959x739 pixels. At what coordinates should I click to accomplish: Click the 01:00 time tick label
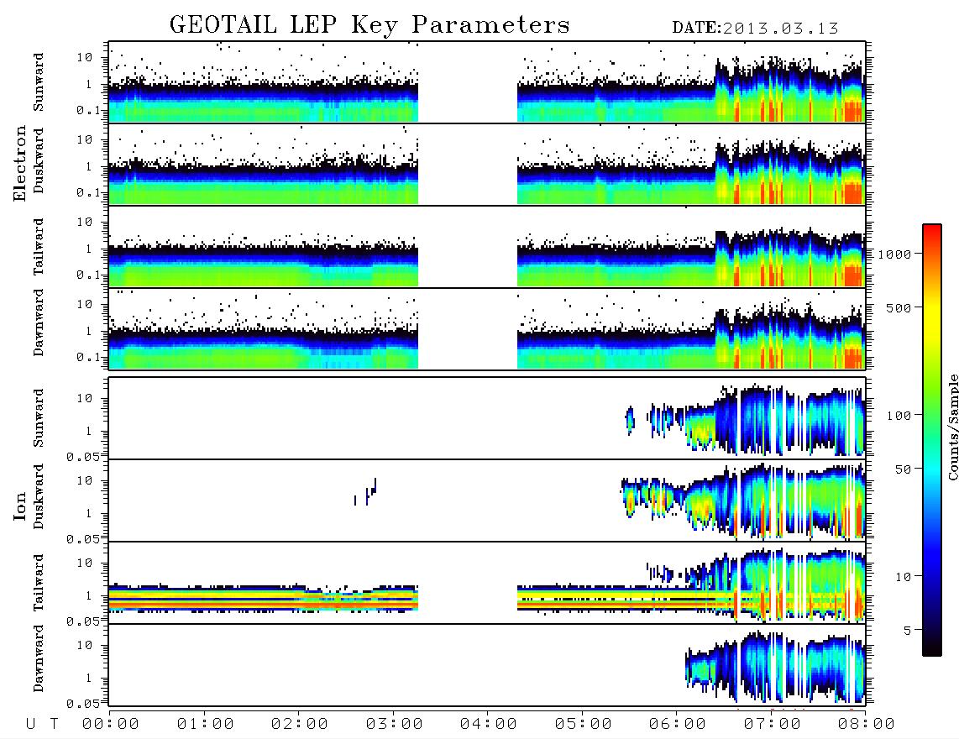(x=206, y=724)
